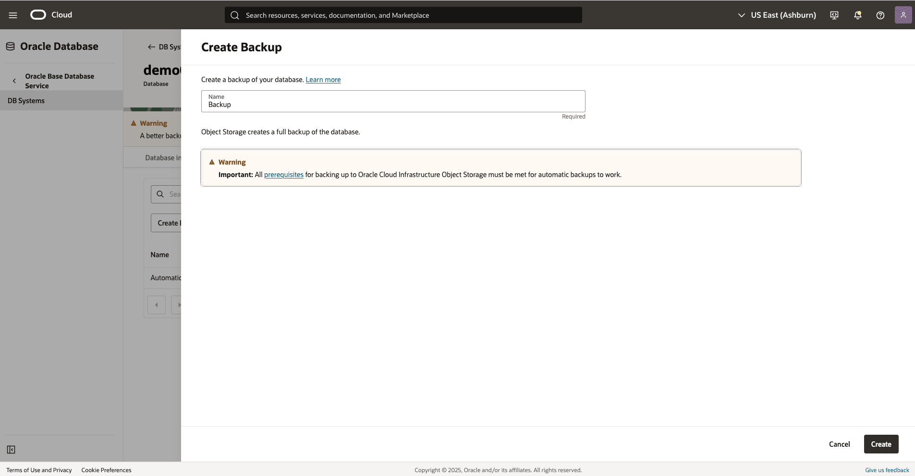Screen dimensions: 915x476
Task: Open the profile avatar menu
Action: (903, 15)
